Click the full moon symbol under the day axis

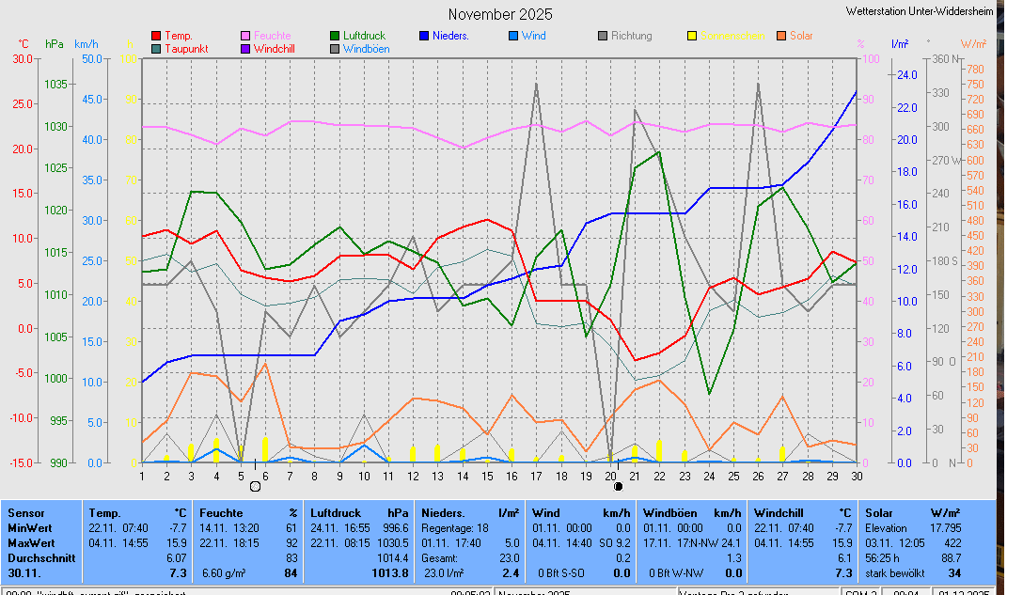click(255, 486)
